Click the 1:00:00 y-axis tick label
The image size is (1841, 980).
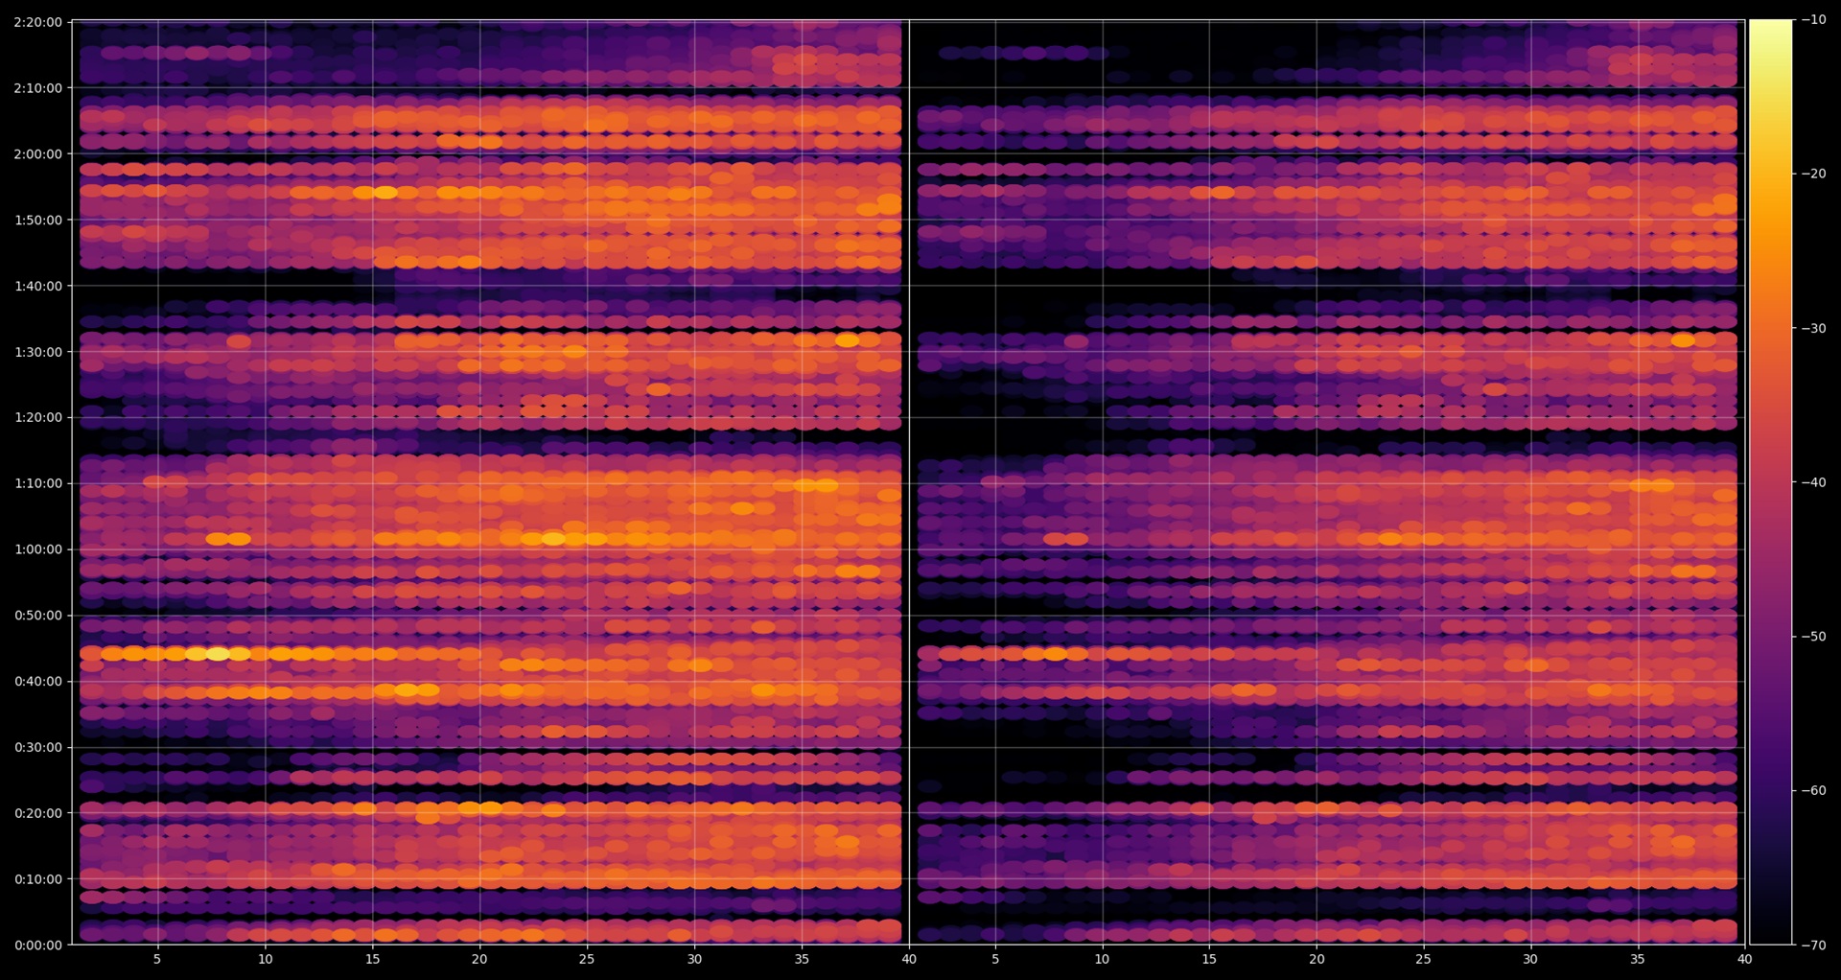38,549
